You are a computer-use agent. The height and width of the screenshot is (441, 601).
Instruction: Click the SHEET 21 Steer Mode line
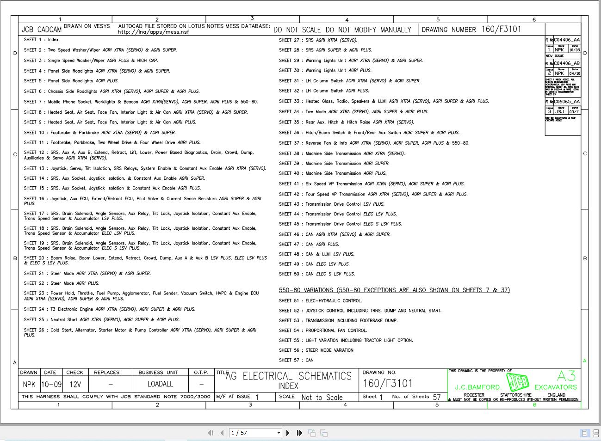(x=87, y=274)
